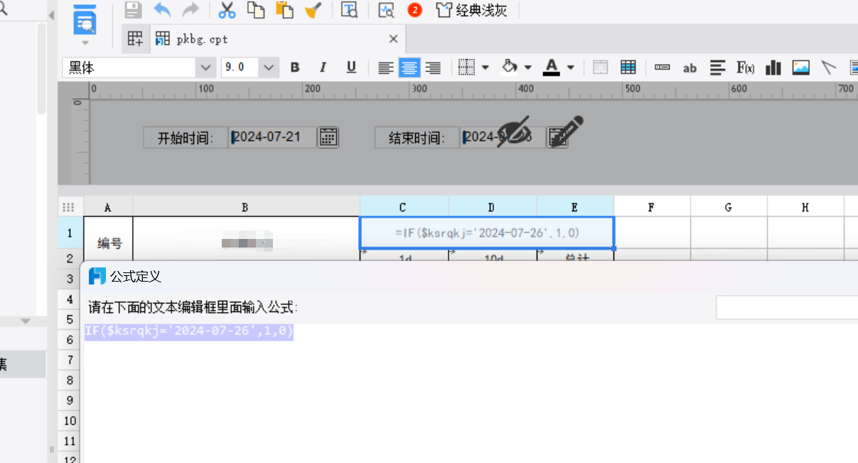This screenshot has height=463, width=858.
Task: Click the search magnifier in left panel
Action: pyautogui.click(x=3, y=9)
